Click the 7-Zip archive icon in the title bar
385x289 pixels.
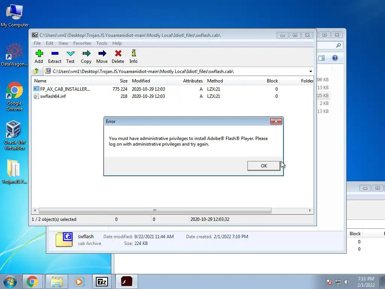[35, 35]
